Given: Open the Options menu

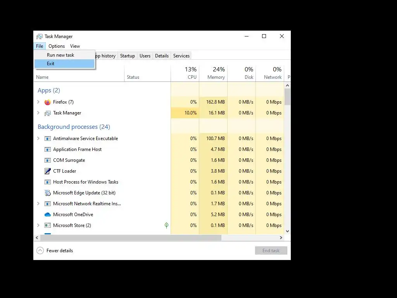Looking at the screenshot, I should (x=57, y=46).
